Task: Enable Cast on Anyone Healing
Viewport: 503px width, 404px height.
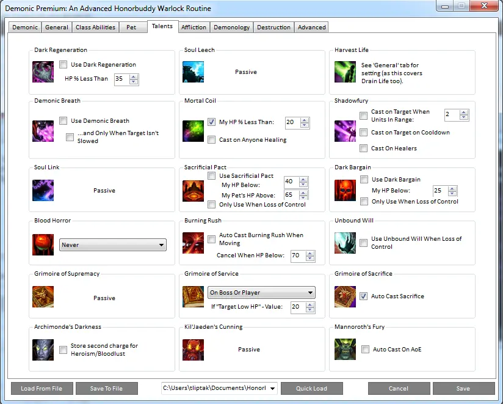Action: [x=211, y=140]
